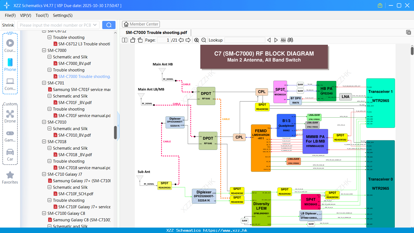This screenshot has width=414, height=233.
Task: Collapse Schematic and Silk under SM-C710 Galaxy J7
Action: pyautogui.click(x=49, y=187)
